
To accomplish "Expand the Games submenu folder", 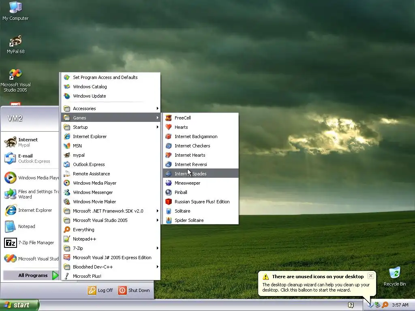I will (111, 118).
